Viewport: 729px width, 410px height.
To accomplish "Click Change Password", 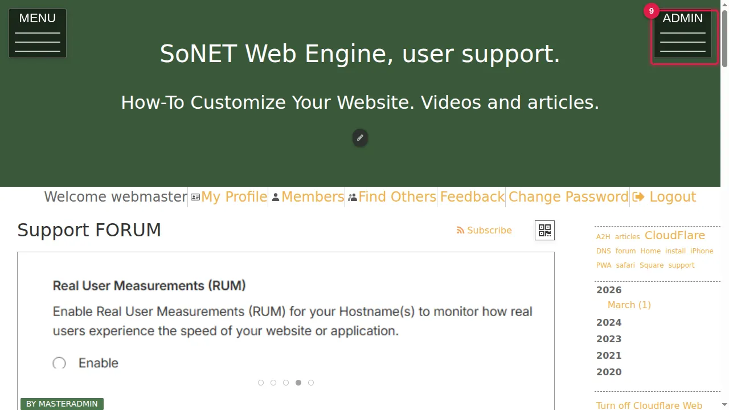I will pos(568,197).
